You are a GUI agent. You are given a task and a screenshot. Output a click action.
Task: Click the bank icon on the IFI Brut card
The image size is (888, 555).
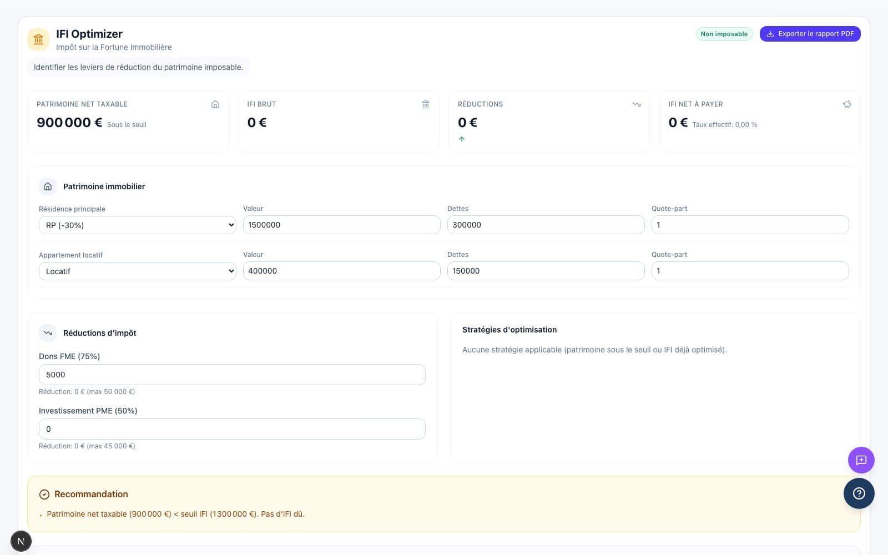(x=425, y=104)
